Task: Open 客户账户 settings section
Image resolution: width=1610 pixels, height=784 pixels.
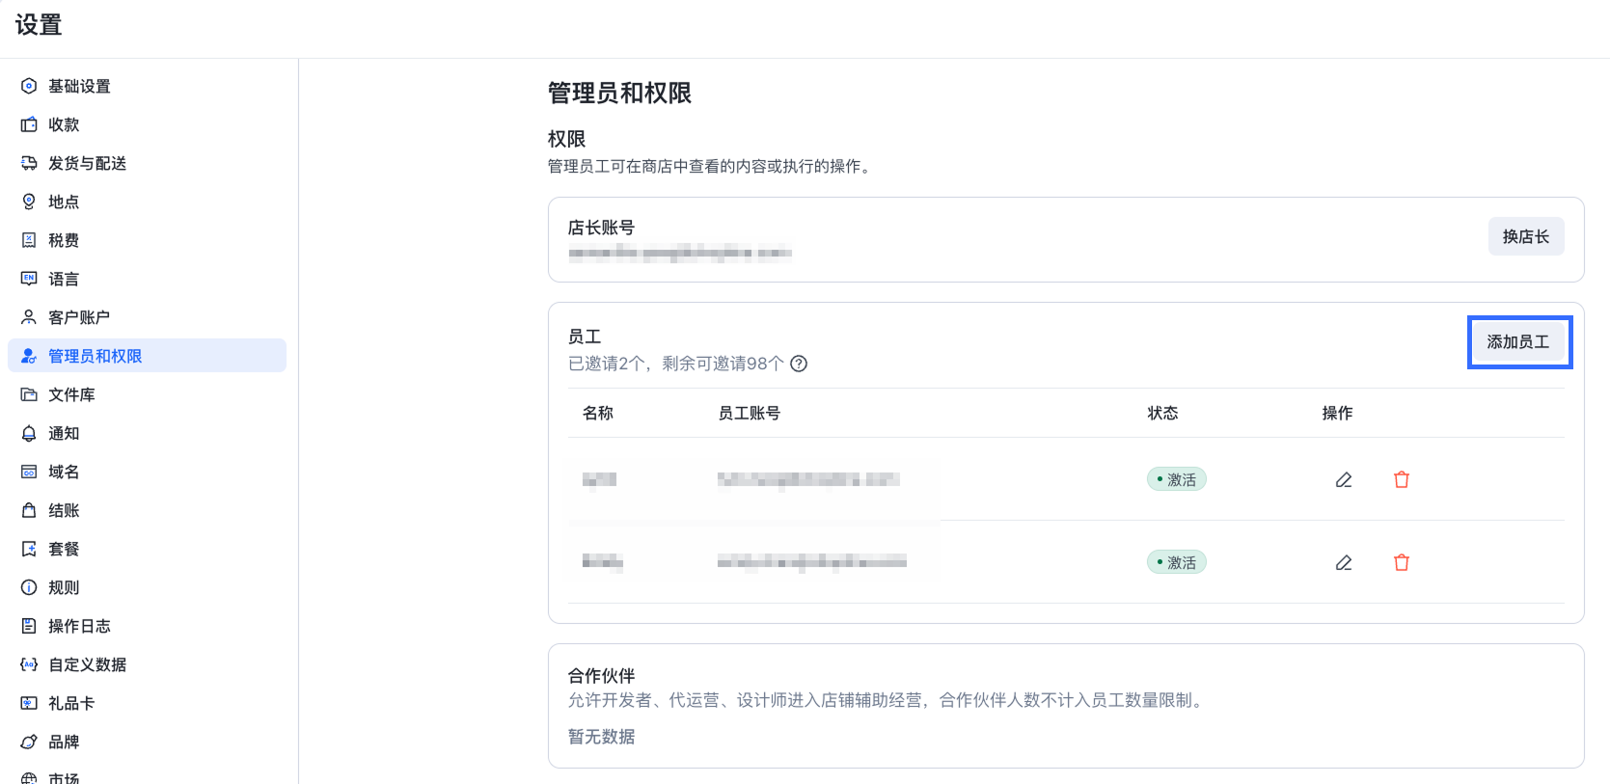Action: [79, 317]
